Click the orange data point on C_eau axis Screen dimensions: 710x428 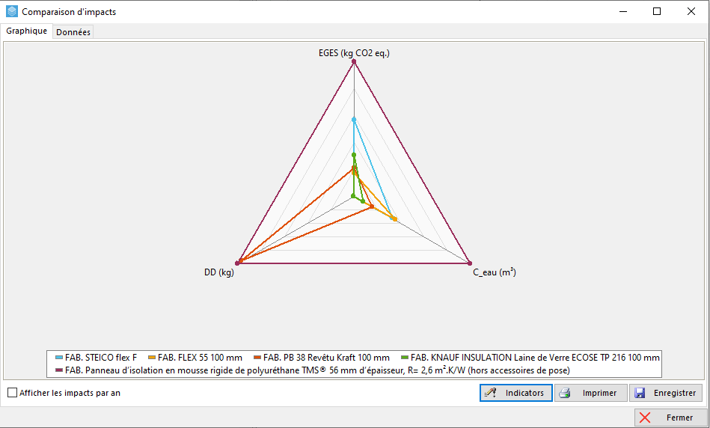[395, 220]
